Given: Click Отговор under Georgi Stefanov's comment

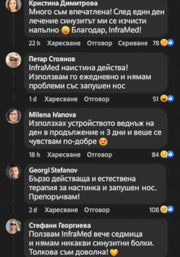Looking at the screenshot, I should click(x=97, y=210).
